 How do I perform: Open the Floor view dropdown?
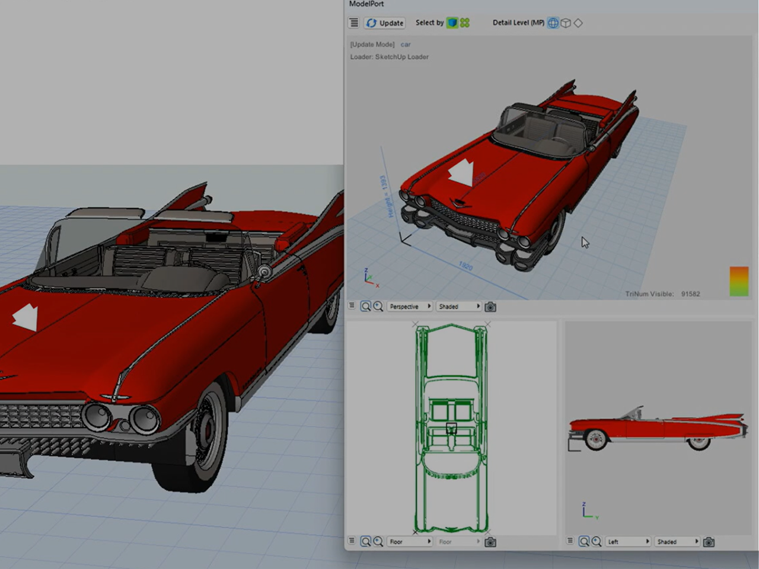(x=410, y=542)
